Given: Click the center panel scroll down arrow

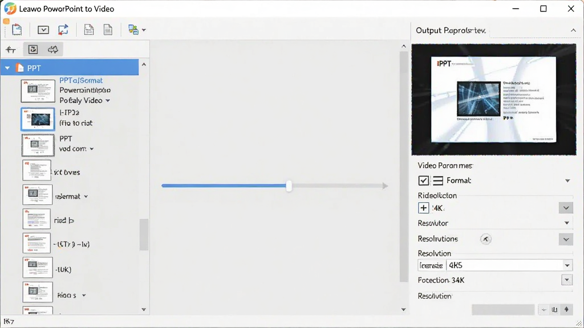Looking at the screenshot, I should [404, 309].
